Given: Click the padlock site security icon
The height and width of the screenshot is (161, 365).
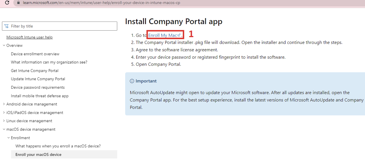Looking at the screenshot, I should point(19,3).
